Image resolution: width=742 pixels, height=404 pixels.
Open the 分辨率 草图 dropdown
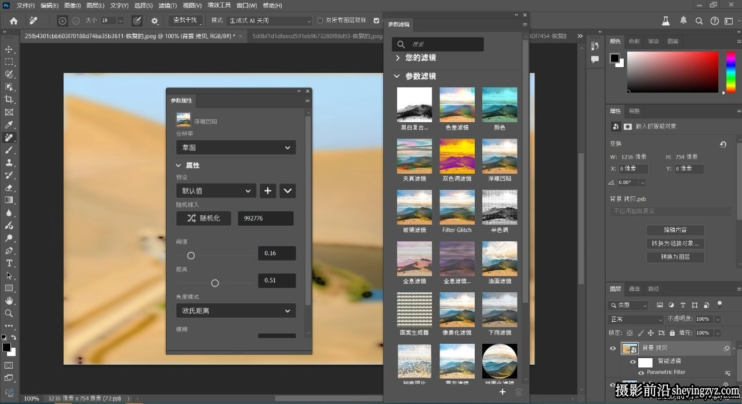pos(236,148)
